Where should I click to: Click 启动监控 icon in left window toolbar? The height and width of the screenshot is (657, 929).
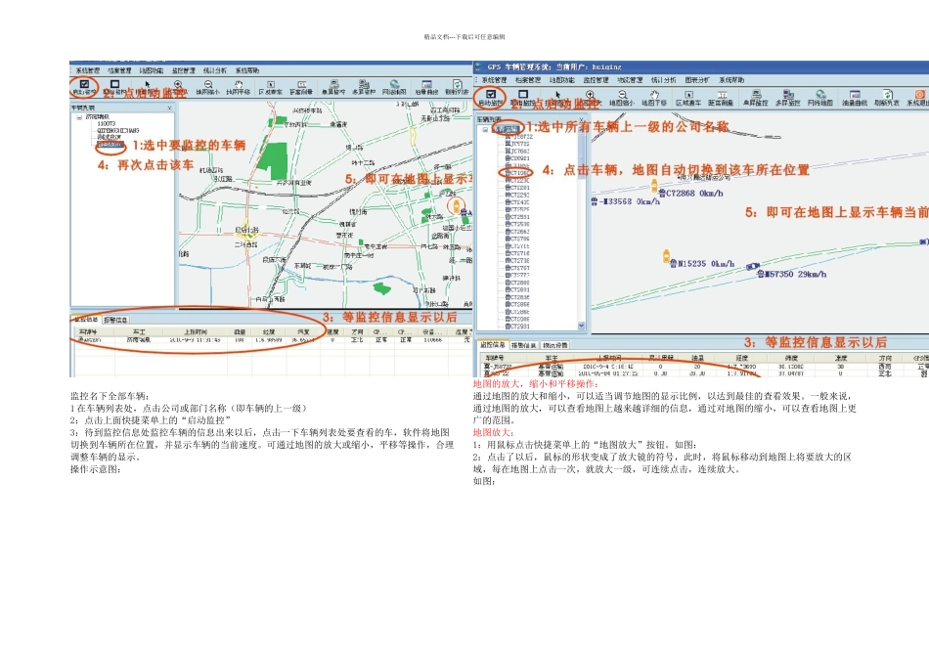click(x=84, y=88)
